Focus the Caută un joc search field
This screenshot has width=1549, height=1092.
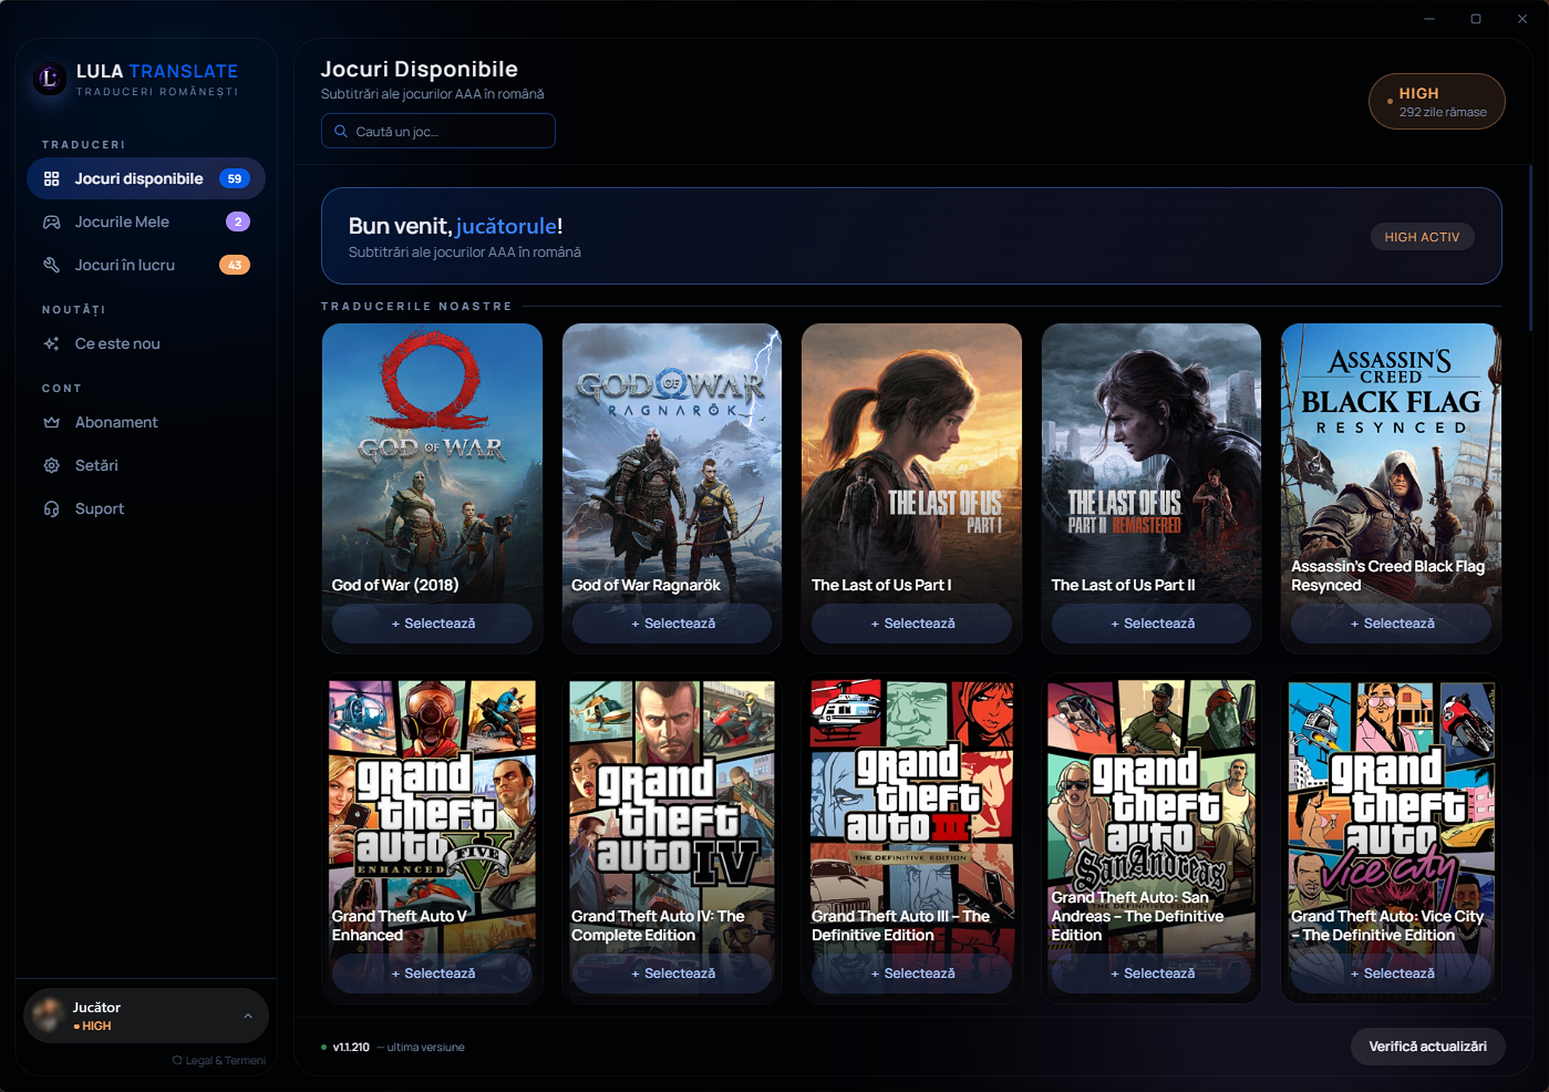(438, 131)
